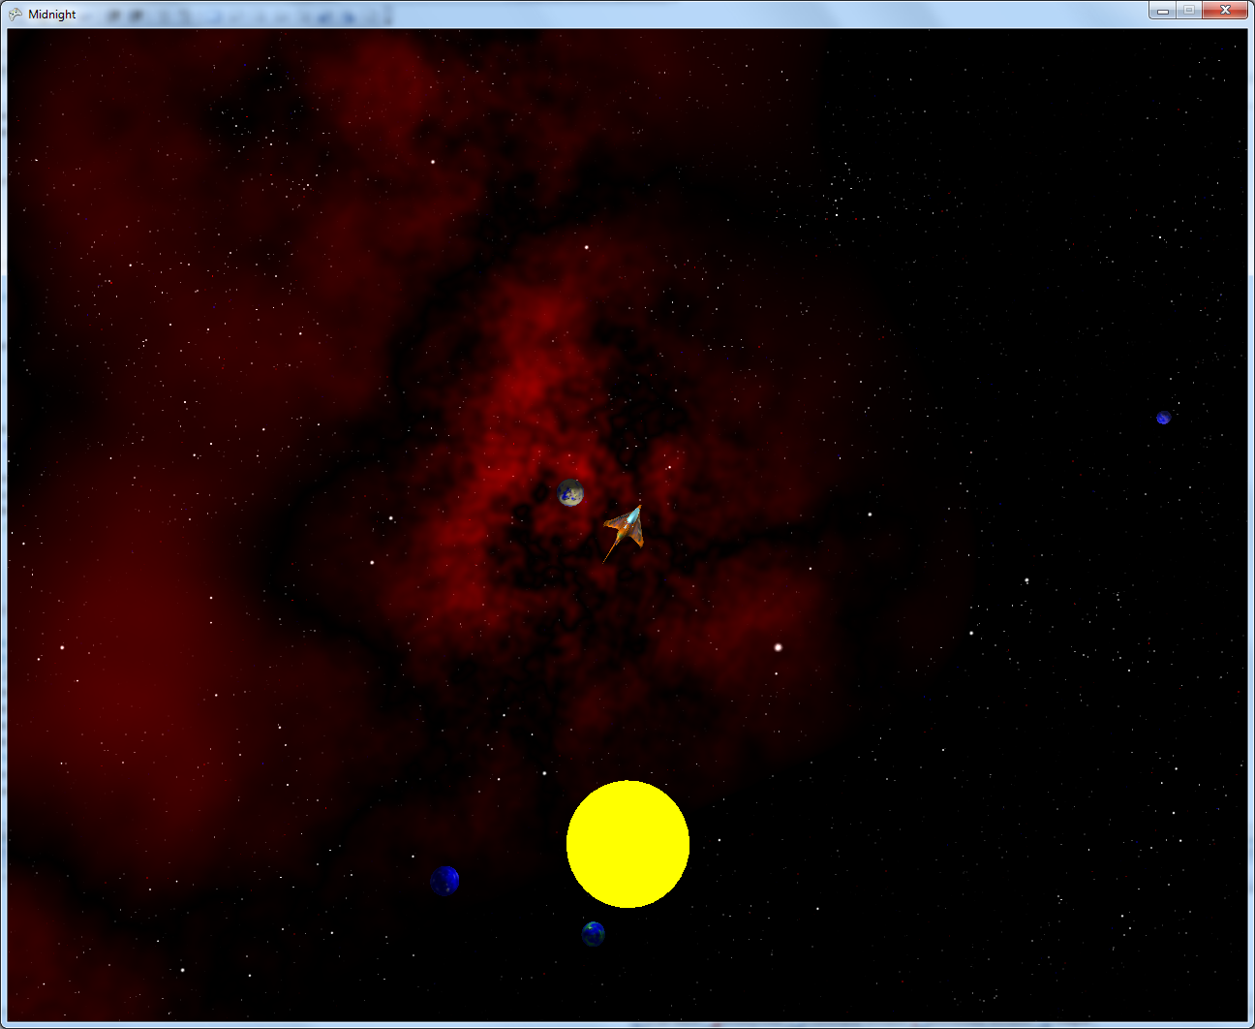1255x1029 pixels.
Task: Click the orange spaceship
Action: click(x=626, y=529)
